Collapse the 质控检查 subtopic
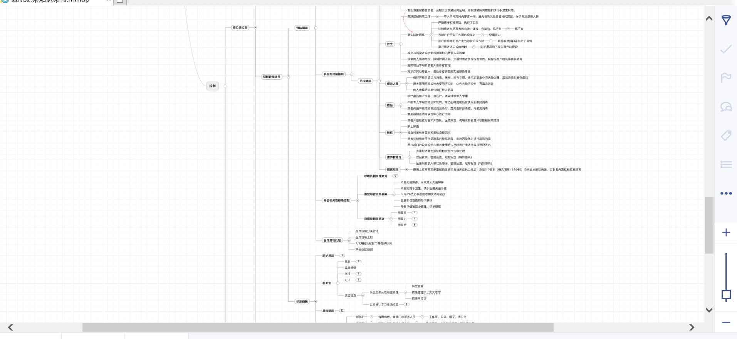 pyautogui.click(x=363, y=296)
